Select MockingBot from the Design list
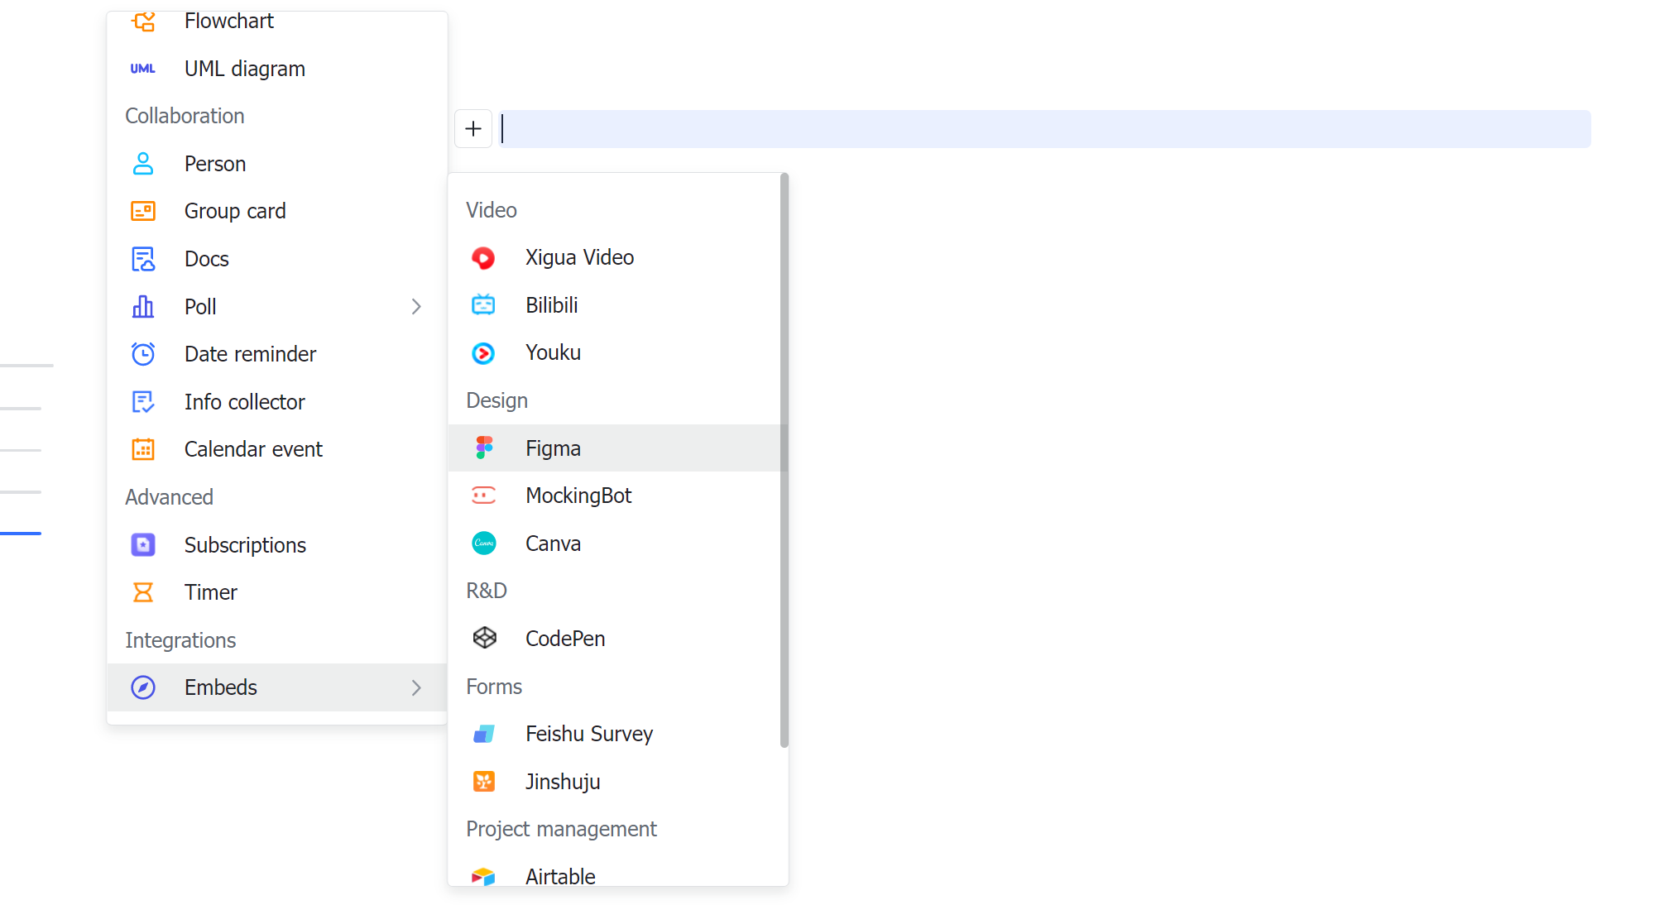The height and width of the screenshot is (905, 1655). pos(578,495)
